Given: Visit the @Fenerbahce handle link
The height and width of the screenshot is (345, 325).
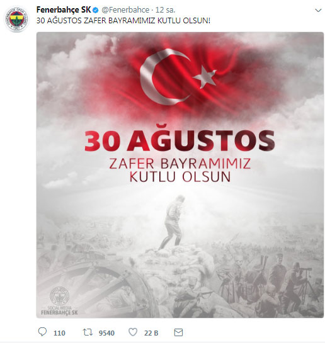Looking at the screenshot, I should point(125,10).
